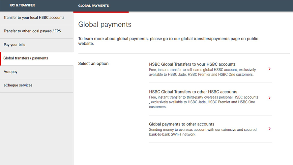
Task: Click chevron beside transfers to other HSBC accounts
Action: pos(270,98)
